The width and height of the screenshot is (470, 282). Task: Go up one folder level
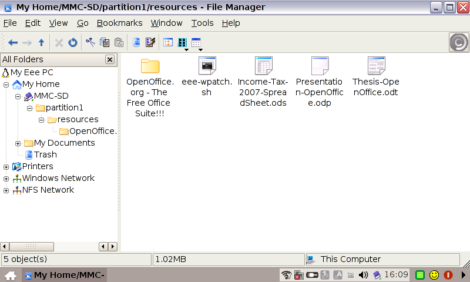point(41,42)
